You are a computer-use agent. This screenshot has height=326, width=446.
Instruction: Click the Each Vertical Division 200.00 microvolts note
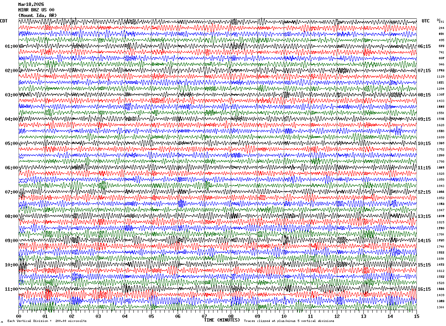47,321
